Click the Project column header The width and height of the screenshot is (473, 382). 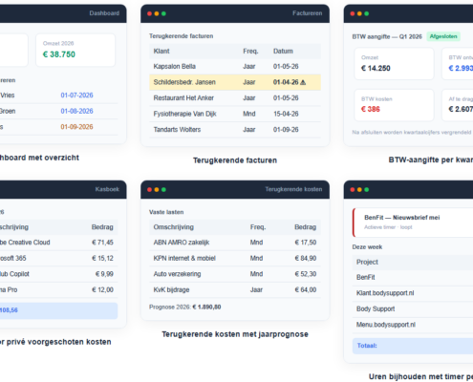367,263
